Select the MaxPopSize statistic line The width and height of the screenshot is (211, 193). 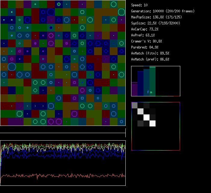pos(159,17)
